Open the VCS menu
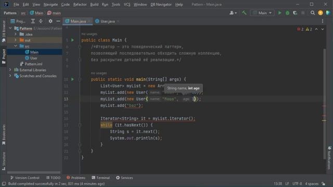 [x=127, y=5]
